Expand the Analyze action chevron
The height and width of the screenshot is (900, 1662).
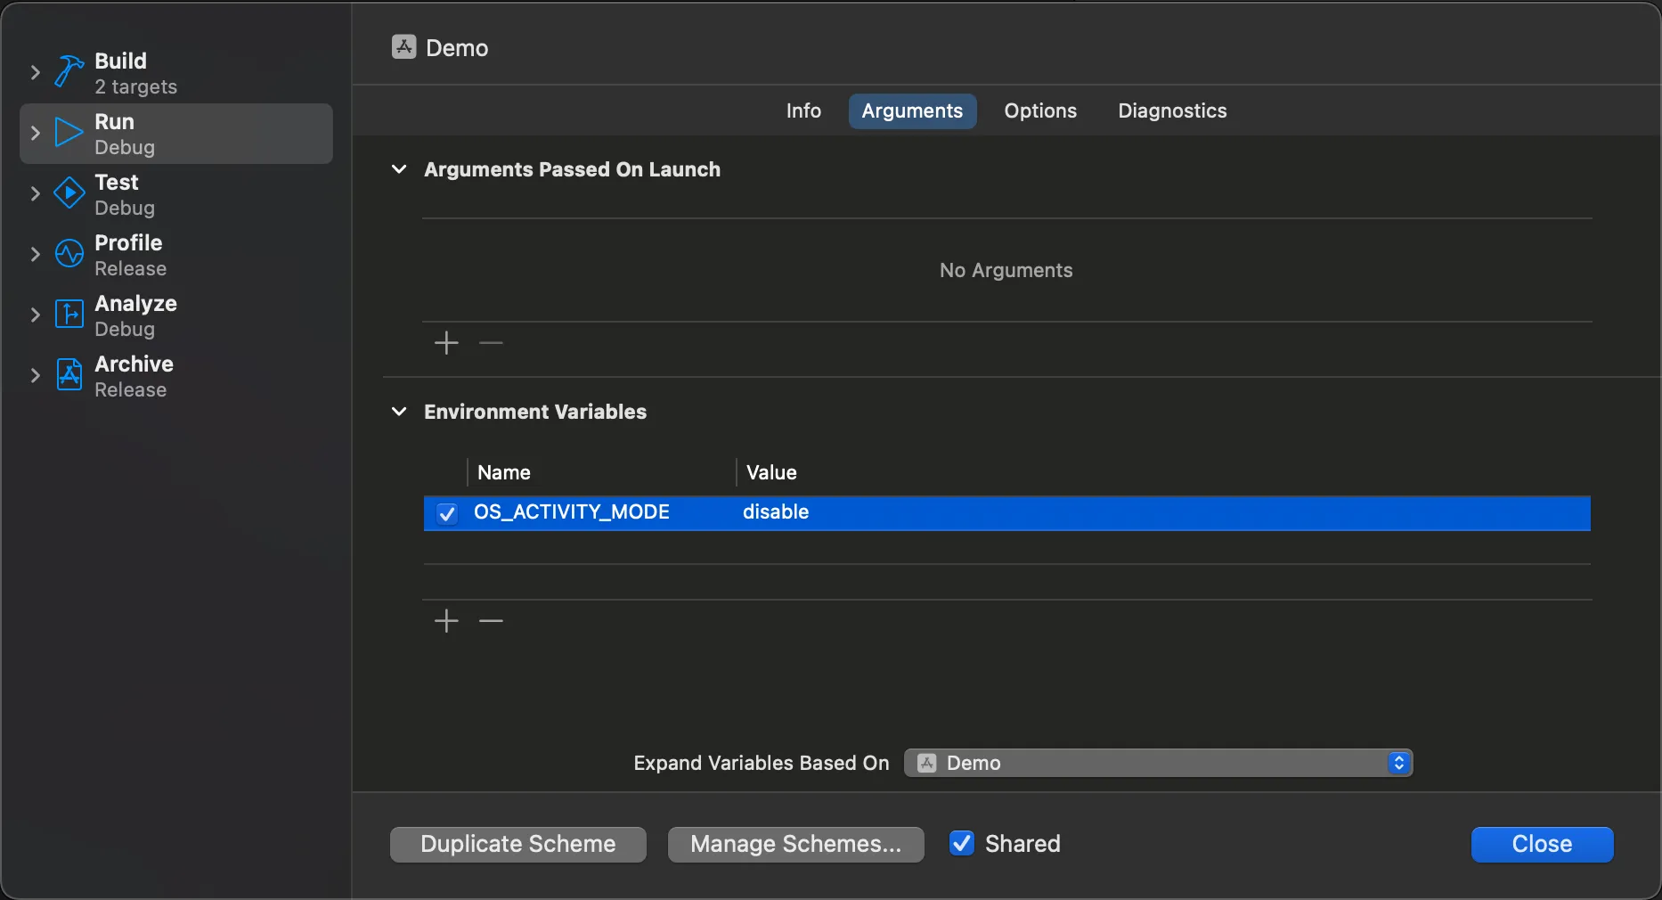(x=36, y=315)
